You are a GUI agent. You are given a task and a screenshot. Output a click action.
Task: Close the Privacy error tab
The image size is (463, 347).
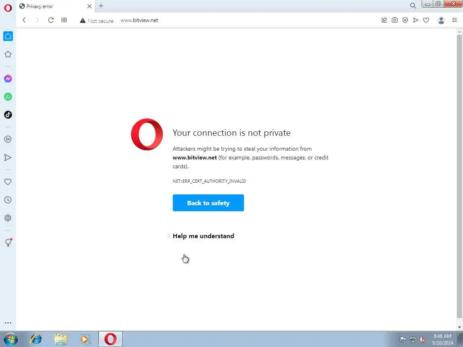point(89,6)
